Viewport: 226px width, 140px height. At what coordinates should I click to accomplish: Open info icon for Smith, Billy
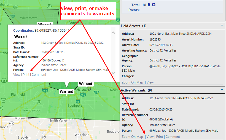click(151, 66)
